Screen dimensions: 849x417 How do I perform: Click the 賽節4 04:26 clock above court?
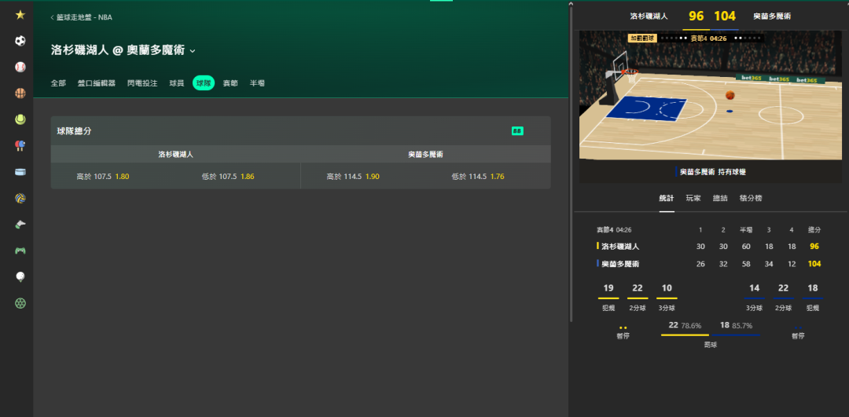pos(708,38)
